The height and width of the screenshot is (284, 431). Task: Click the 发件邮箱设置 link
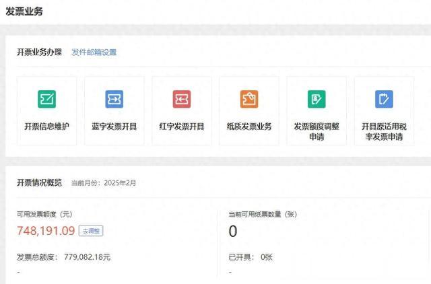tap(94, 52)
